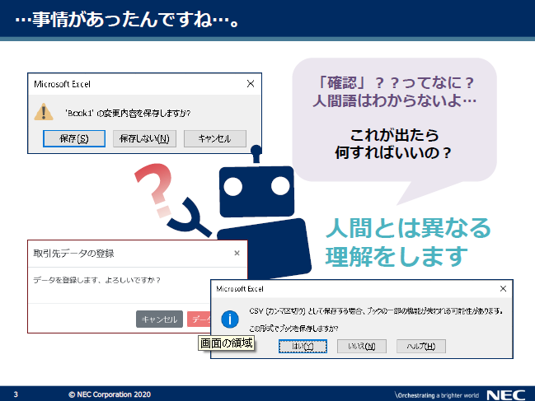This screenshot has height=401, width=535.
Task: Click the slide title …事情があったんですね…。
Action: coord(127,19)
